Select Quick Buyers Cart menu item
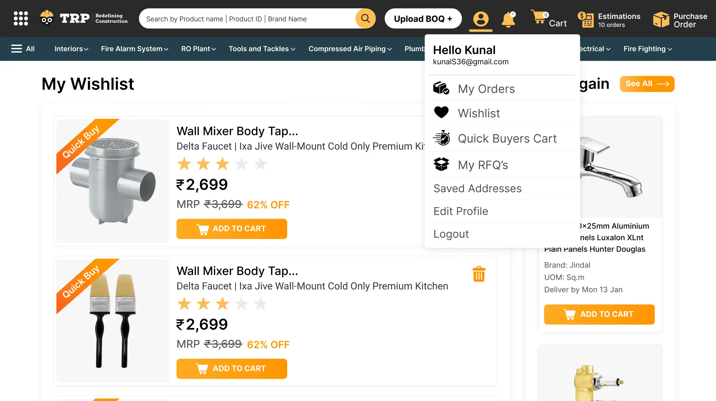This screenshot has height=401, width=716. (507, 138)
